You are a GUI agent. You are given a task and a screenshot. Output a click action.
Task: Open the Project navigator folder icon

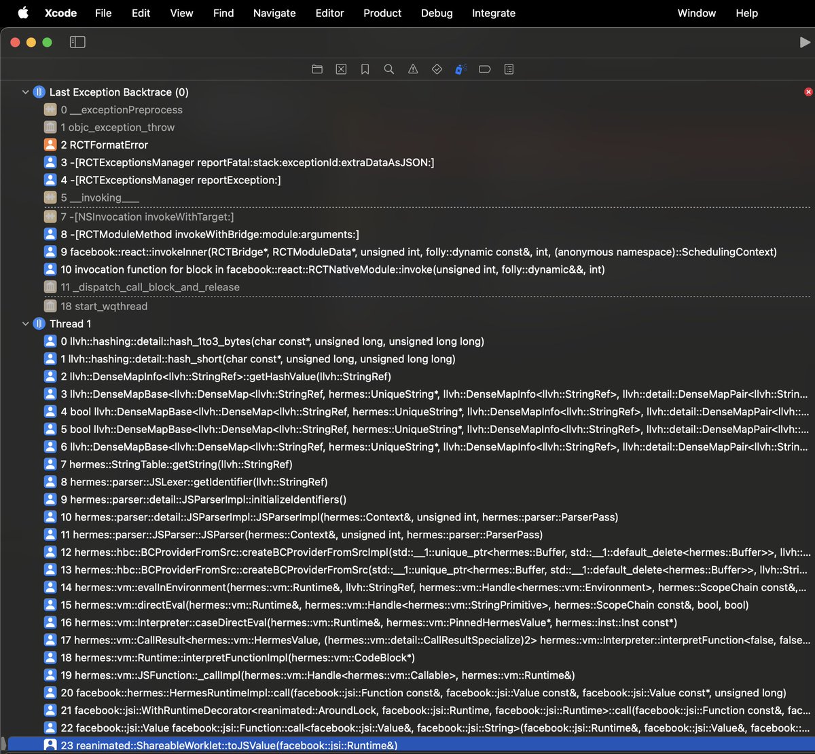click(x=317, y=69)
